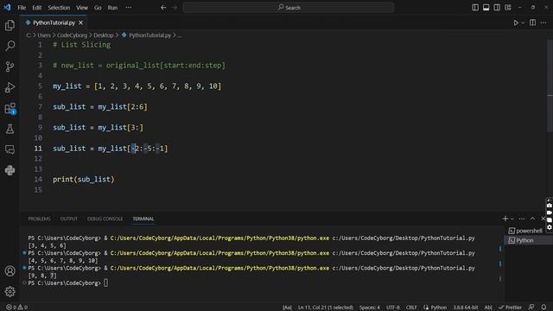Click Desktop in the breadcrumb

[x=104, y=35]
